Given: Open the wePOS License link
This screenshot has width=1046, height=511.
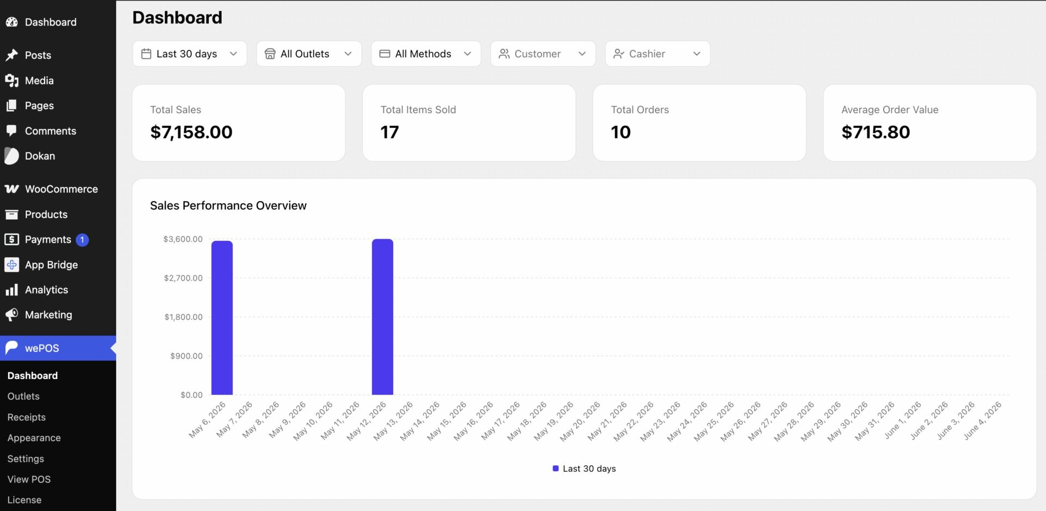Looking at the screenshot, I should pyautogui.click(x=24, y=500).
